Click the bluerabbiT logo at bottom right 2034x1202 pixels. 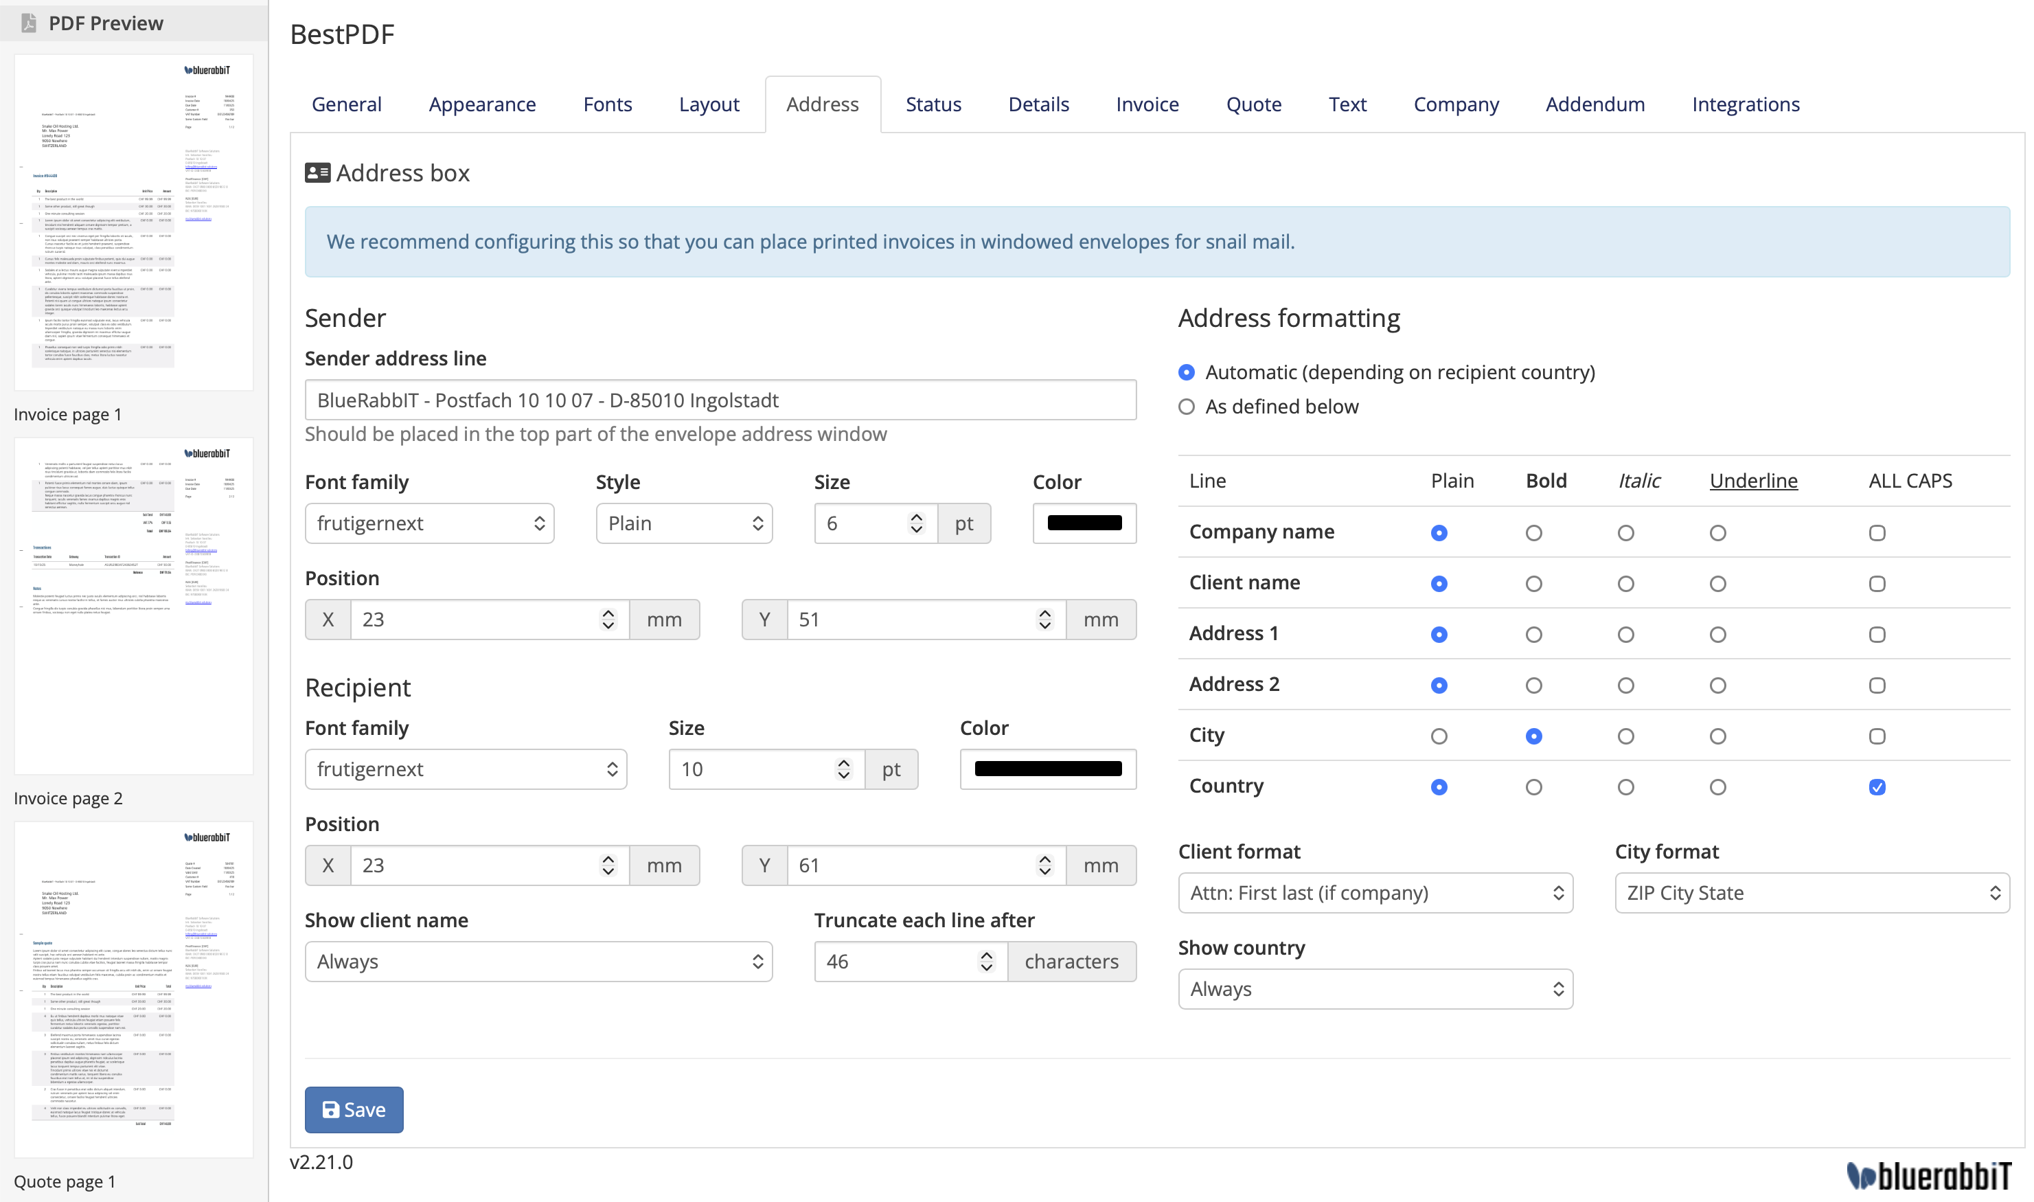(1928, 1175)
